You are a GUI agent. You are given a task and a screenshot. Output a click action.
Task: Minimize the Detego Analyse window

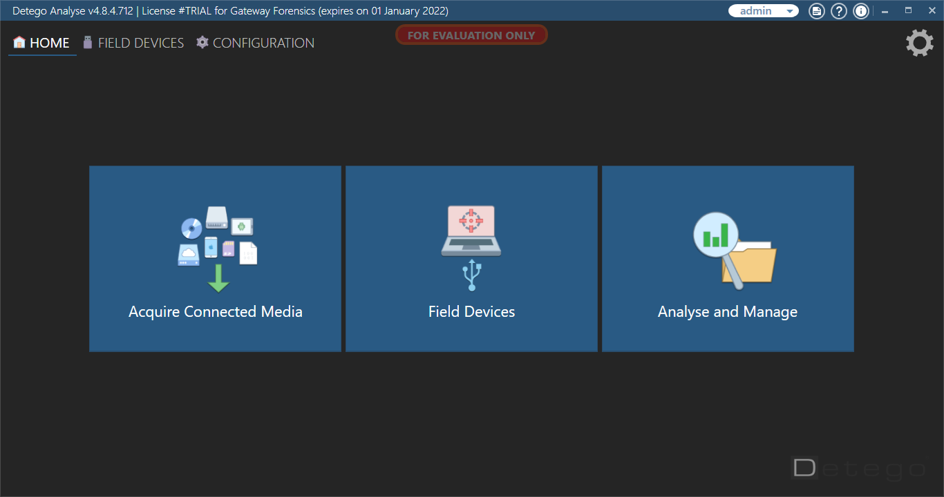pyautogui.click(x=885, y=11)
